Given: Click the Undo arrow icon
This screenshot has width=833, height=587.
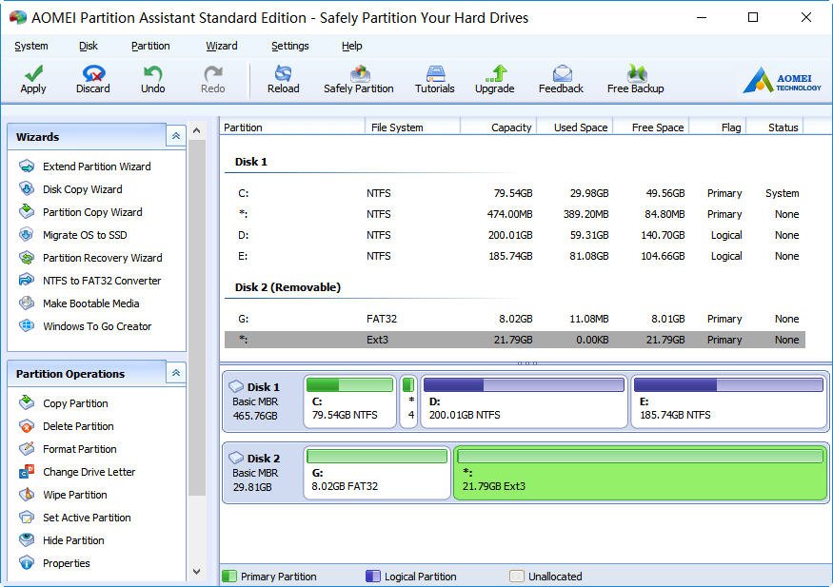Looking at the screenshot, I should [153, 79].
